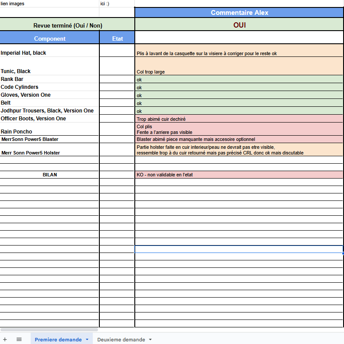Click the OUI review status cell
The height and width of the screenshot is (344, 344).
point(239,25)
